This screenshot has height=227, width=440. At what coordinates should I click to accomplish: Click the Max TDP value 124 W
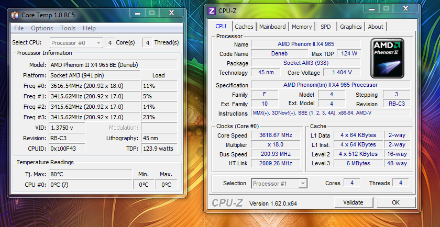[x=349, y=53]
